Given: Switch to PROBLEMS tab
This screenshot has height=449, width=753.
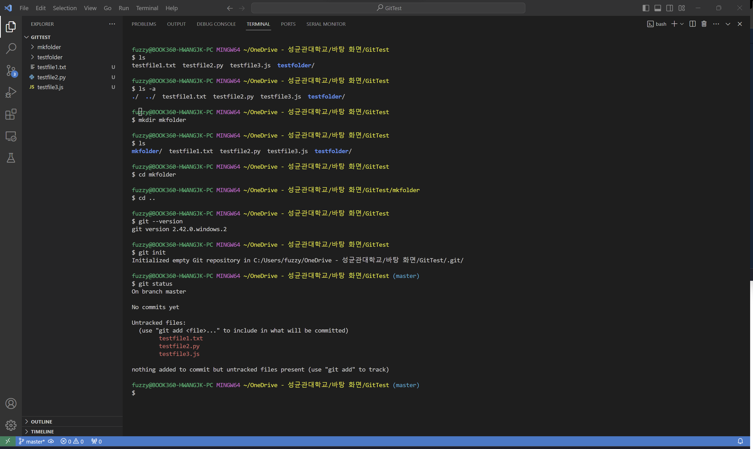Looking at the screenshot, I should click(144, 24).
